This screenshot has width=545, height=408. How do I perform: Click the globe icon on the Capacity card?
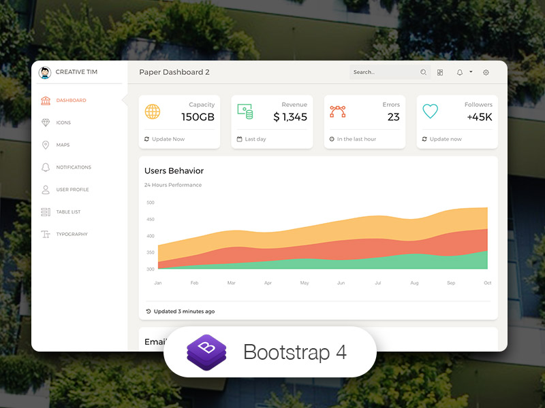click(x=153, y=112)
